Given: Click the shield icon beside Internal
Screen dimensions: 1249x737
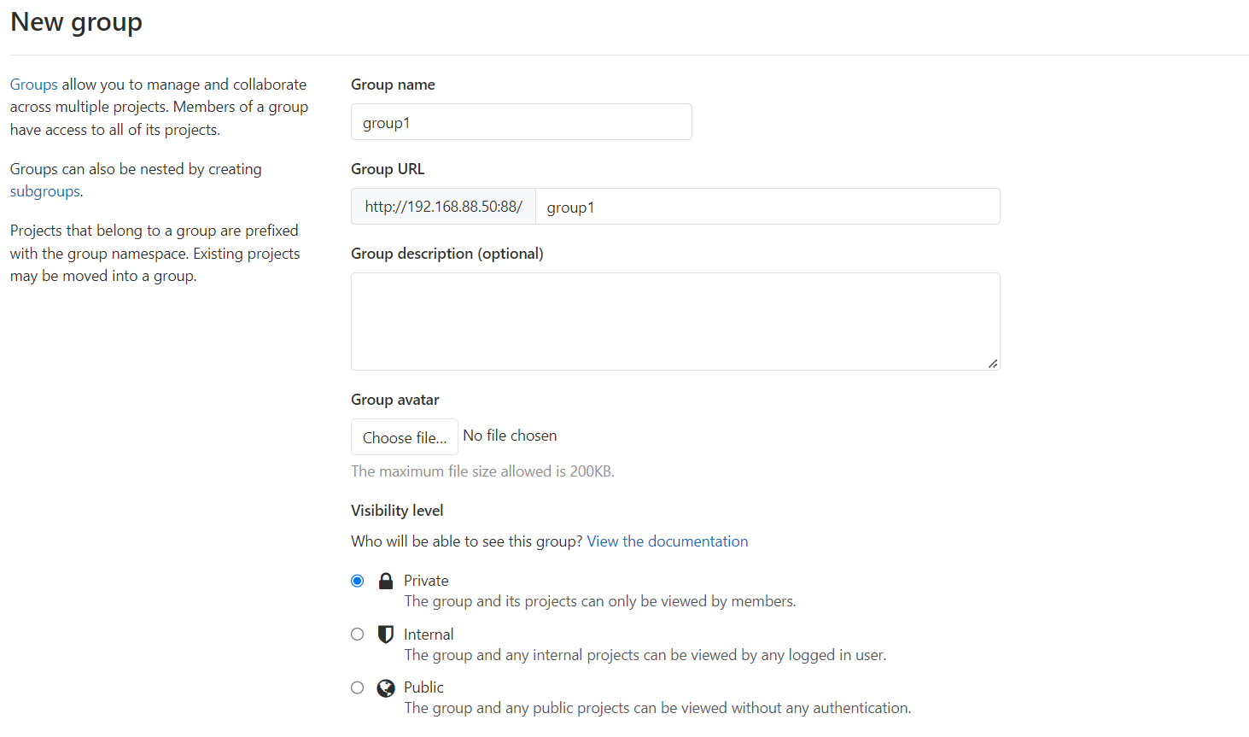Looking at the screenshot, I should [x=386, y=635].
